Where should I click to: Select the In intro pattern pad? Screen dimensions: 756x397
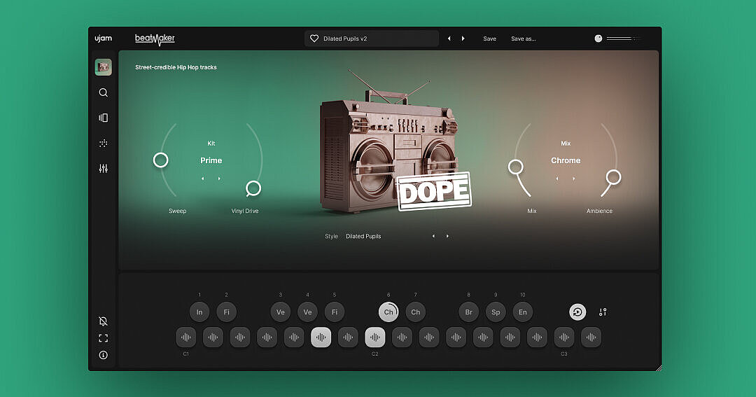pyautogui.click(x=199, y=312)
